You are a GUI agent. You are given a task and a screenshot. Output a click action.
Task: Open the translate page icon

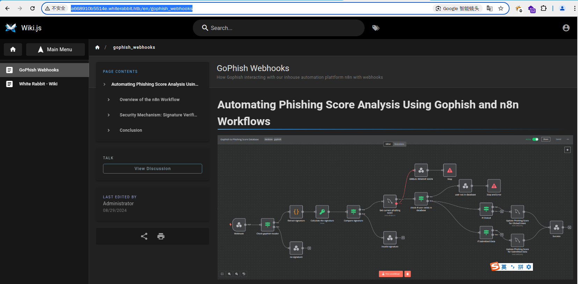tap(490, 8)
